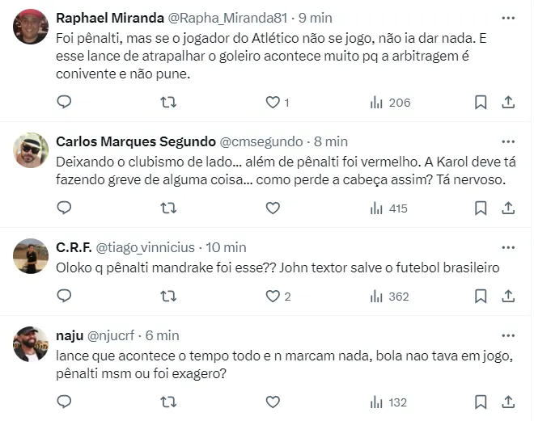Image resolution: width=534 pixels, height=421 pixels.
Task: Retweet the C.R.F. tweet
Action: pos(168,297)
